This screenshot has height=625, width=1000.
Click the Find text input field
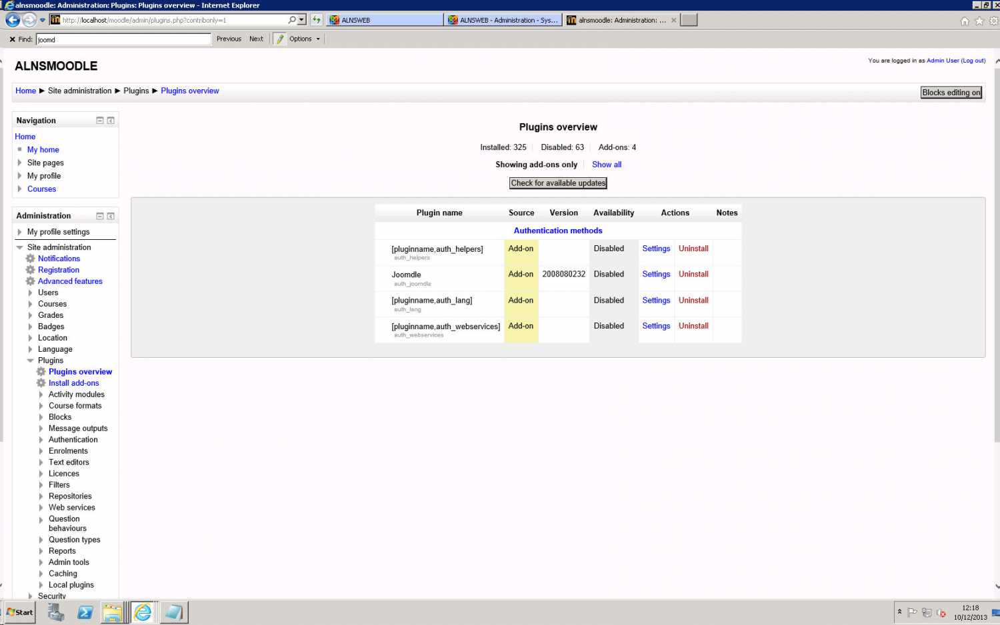123,39
